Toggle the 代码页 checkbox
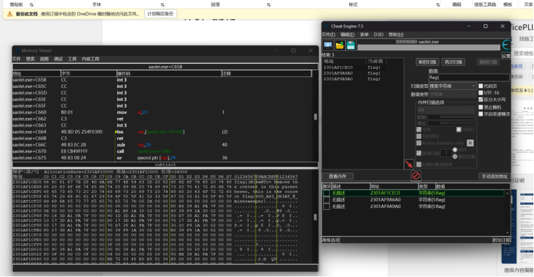Viewport: 534px width, 277px height. point(481,86)
